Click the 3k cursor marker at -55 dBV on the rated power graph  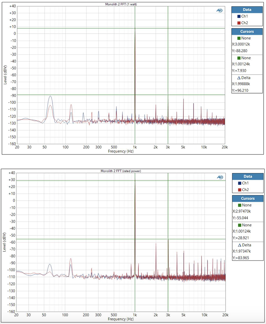[x=168, y=239]
